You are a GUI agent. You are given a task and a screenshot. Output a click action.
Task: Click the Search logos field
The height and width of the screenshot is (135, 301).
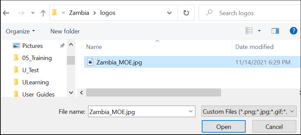coord(250,13)
